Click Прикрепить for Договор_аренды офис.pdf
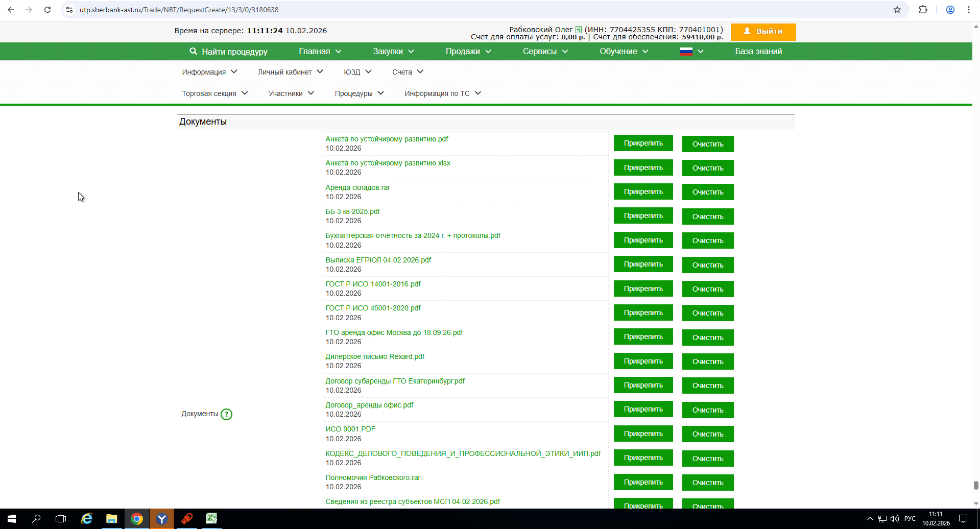 point(643,410)
